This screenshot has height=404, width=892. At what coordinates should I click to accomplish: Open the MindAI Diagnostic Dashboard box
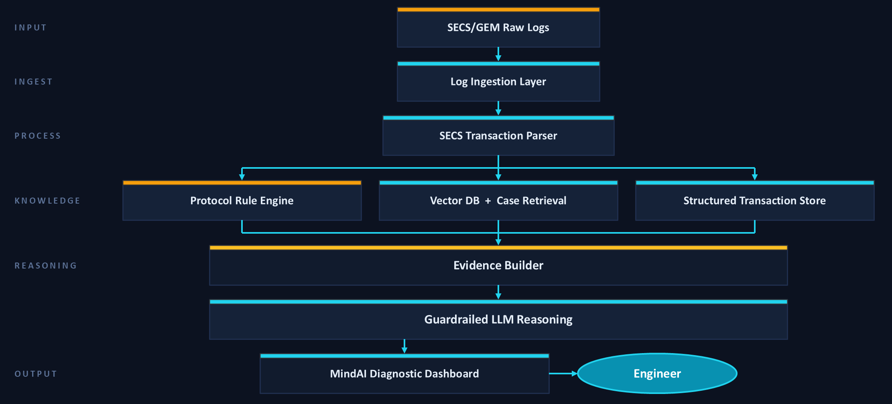tap(404, 374)
